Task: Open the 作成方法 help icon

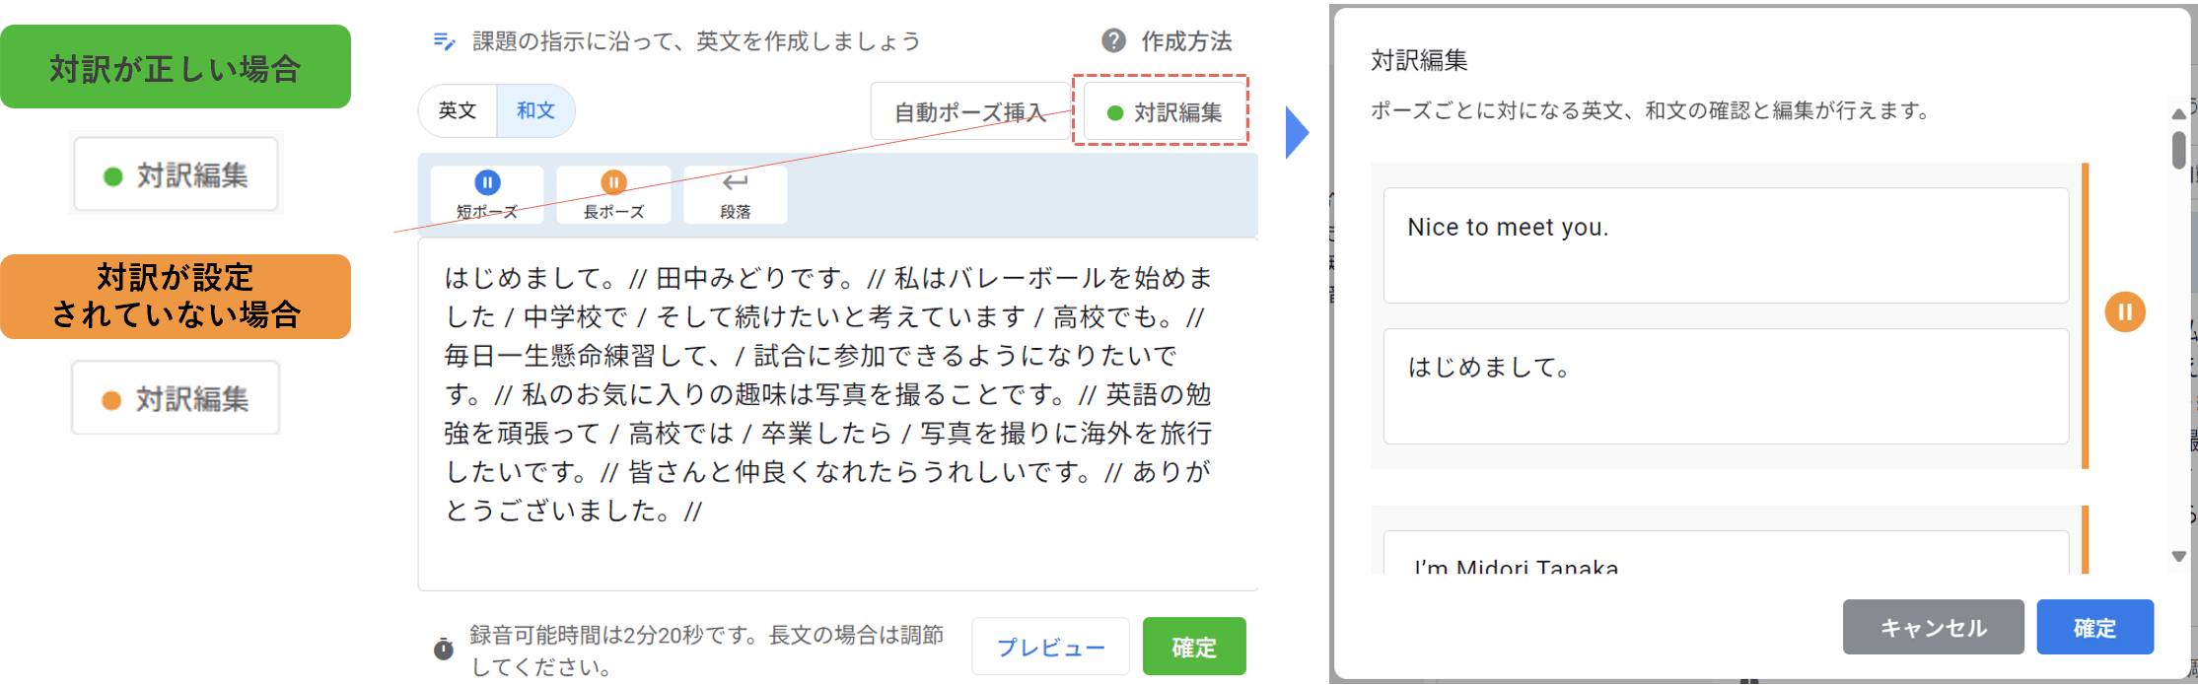Action: click(1113, 41)
